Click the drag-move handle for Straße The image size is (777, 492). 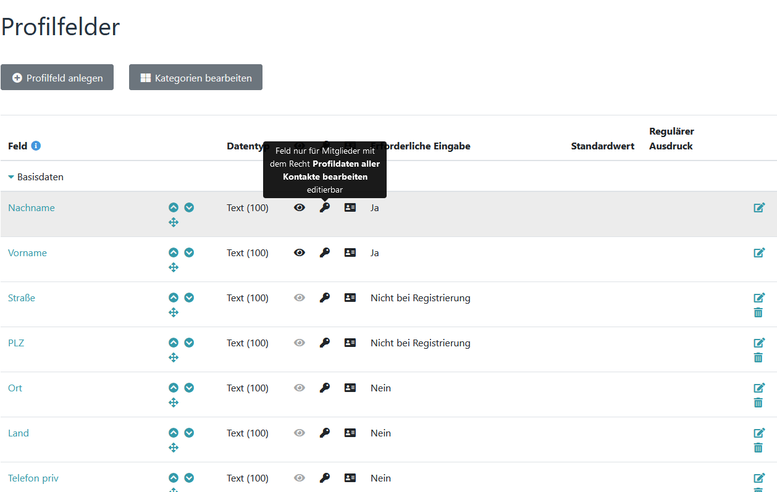174,312
